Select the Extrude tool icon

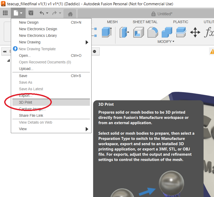point(107,32)
